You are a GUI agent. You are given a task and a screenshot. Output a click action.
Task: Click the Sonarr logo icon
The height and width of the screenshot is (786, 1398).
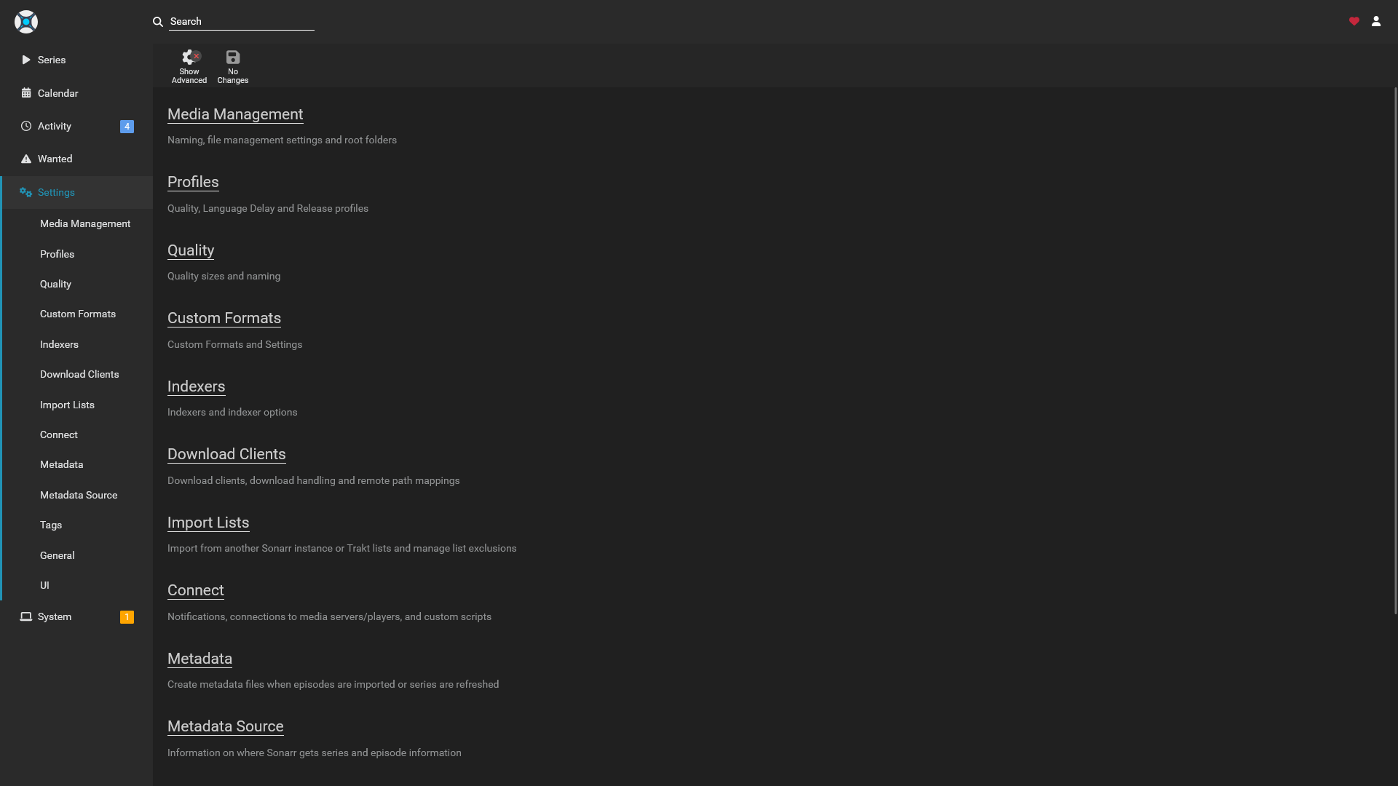25,22
